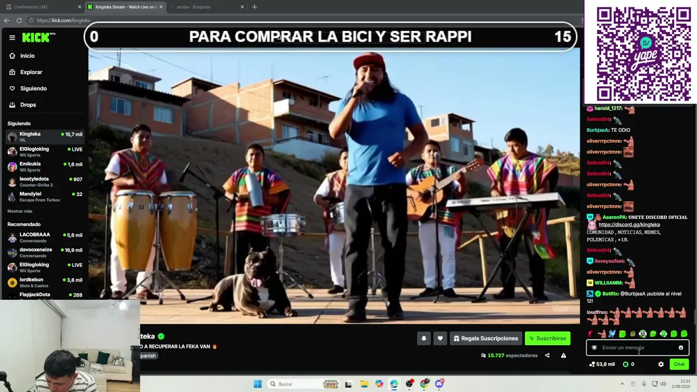697x392 pixels.
Task: Open the Emikukis channel in the sidebar
Action: pos(45,167)
